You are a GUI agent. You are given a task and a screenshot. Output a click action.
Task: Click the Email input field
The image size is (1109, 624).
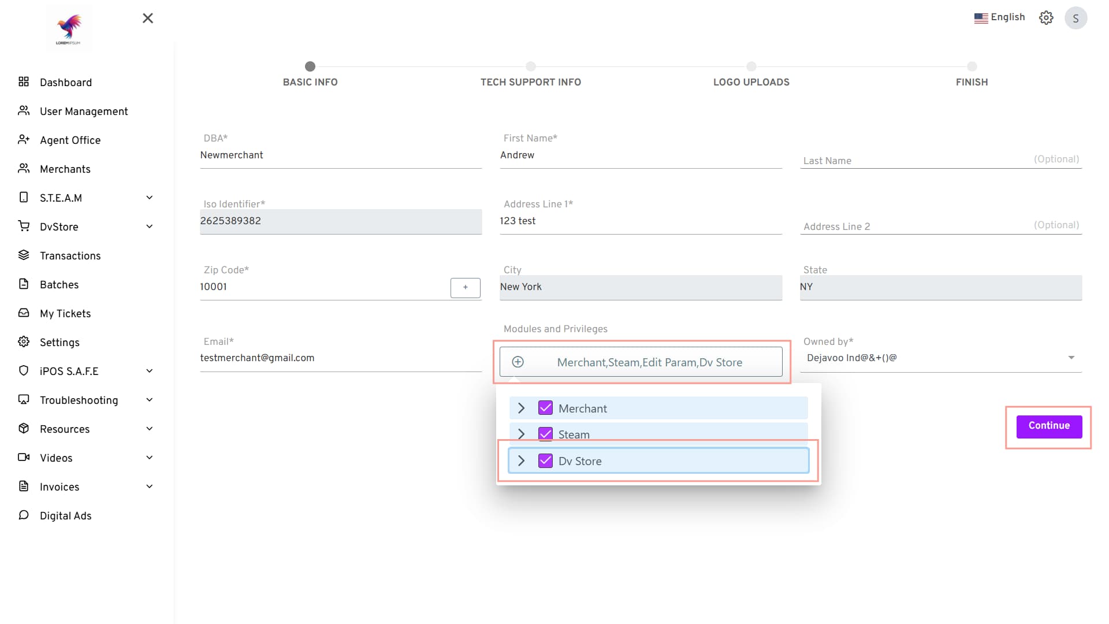tap(341, 358)
